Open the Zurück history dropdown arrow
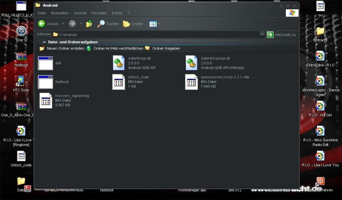 coord(63,24)
